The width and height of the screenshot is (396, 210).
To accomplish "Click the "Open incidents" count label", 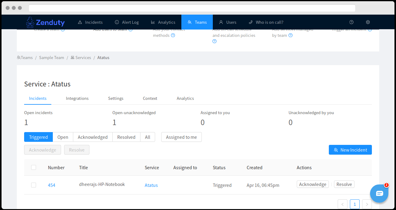I will click(38, 113).
